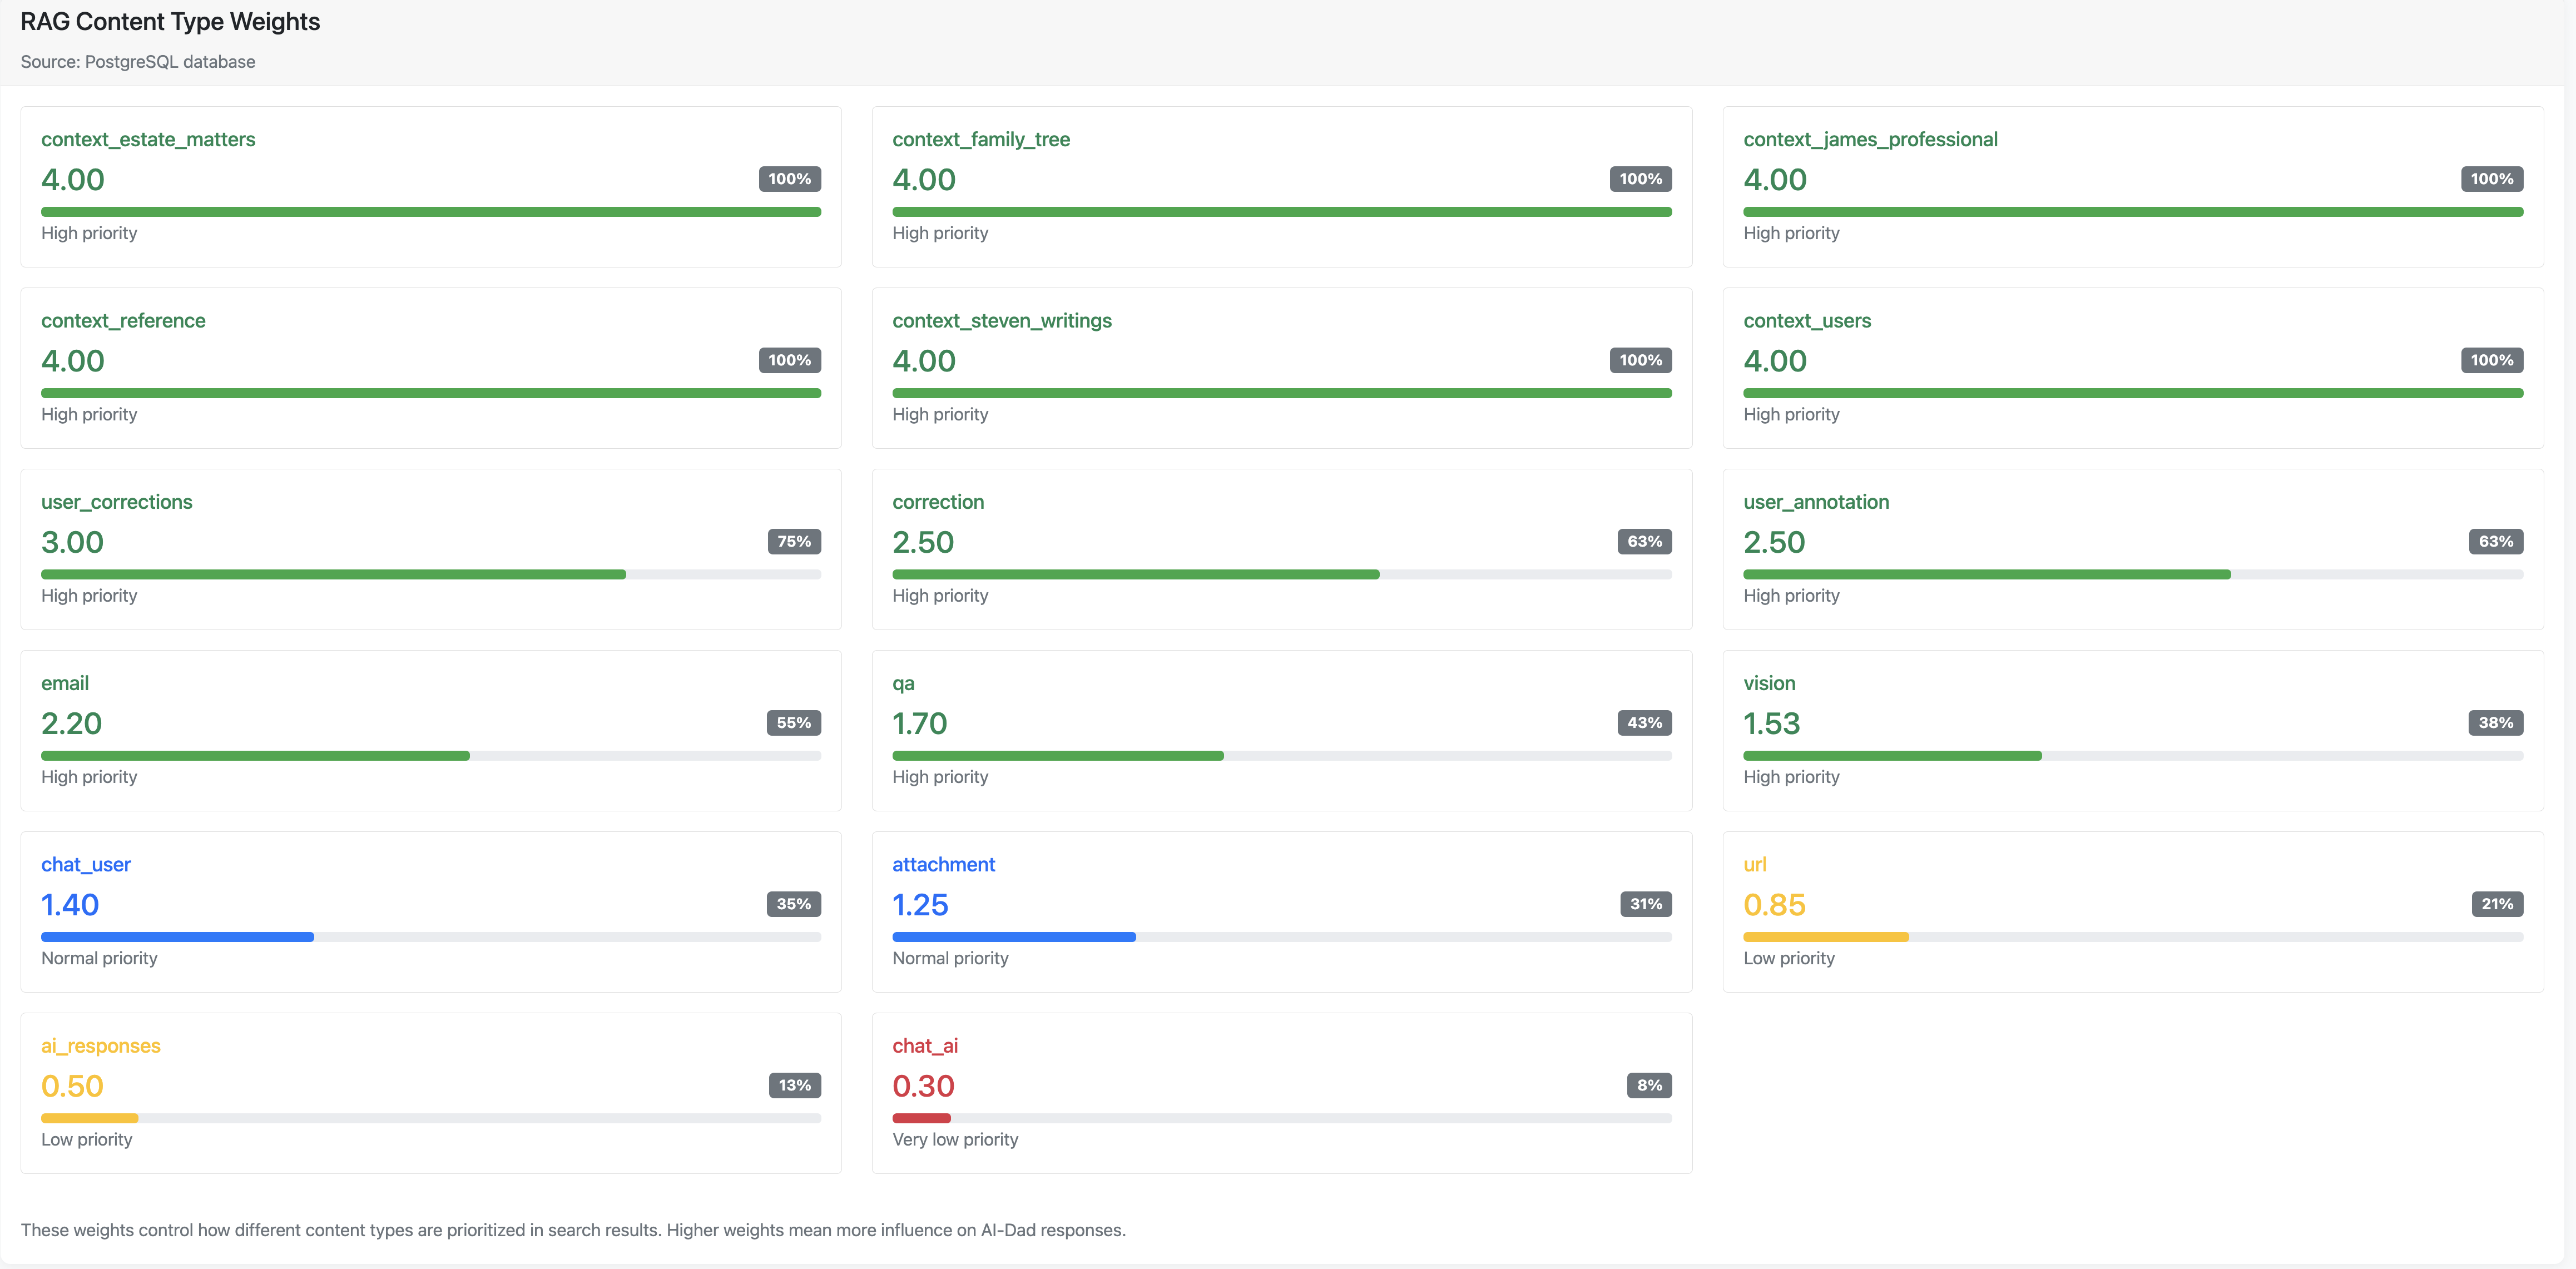The width and height of the screenshot is (2576, 1269).
Task: Click the ai_responses progress bar
Action: [430, 1118]
